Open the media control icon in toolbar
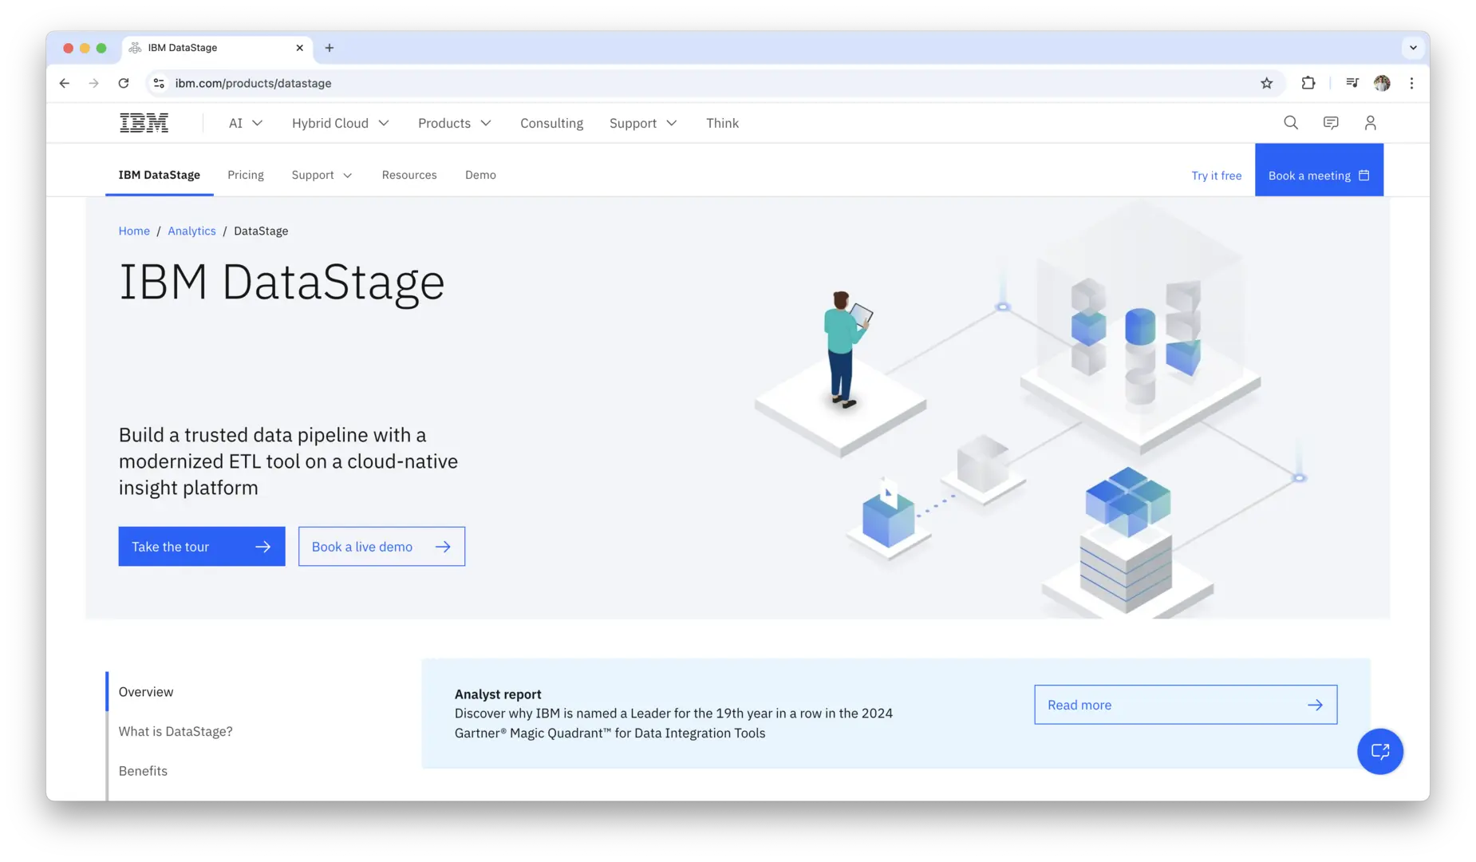Viewport: 1476px width, 862px height. point(1352,83)
